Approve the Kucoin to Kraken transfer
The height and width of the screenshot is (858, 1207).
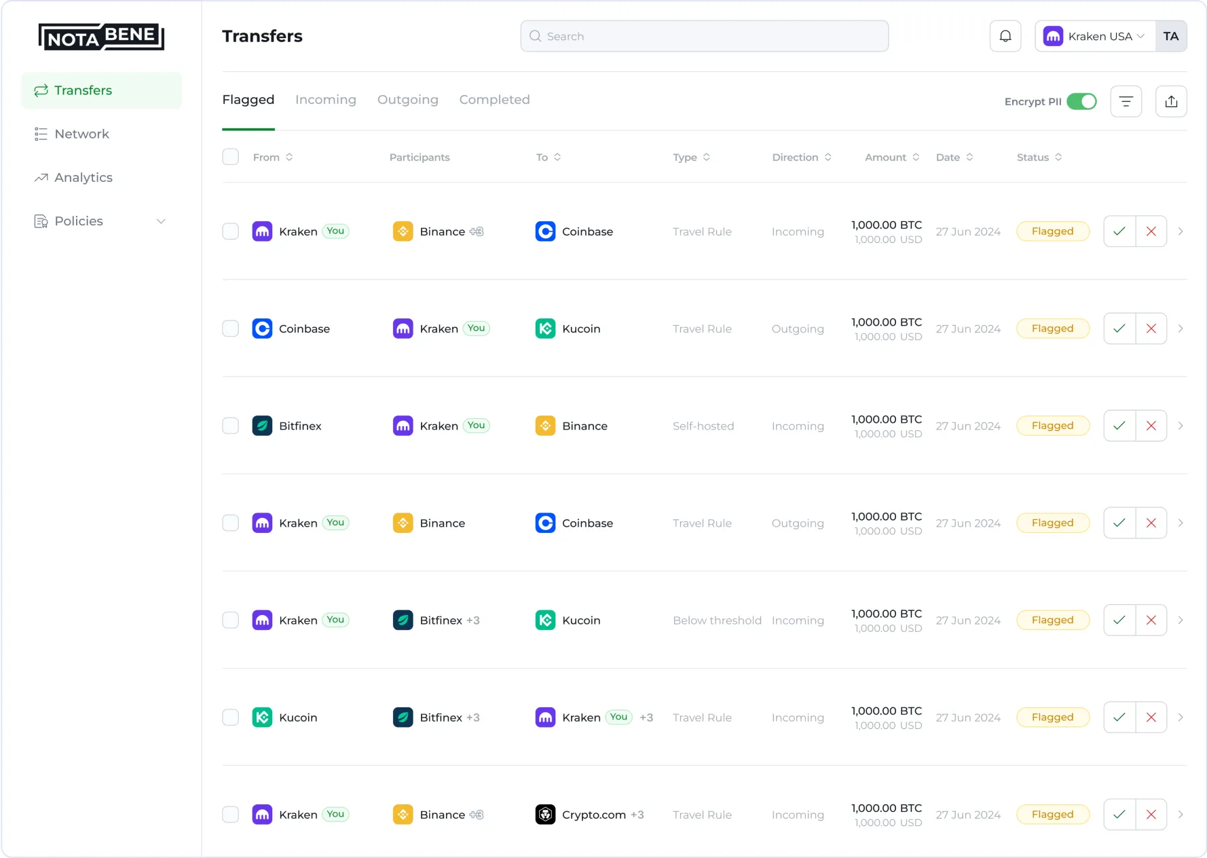click(x=1119, y=717)
